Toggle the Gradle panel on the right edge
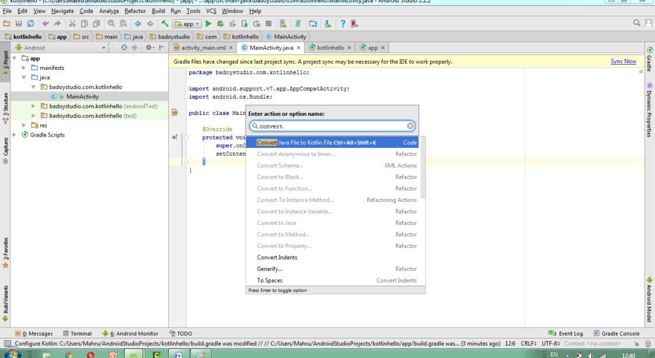The height and width of the screenshot is (358, 655). 649,59
